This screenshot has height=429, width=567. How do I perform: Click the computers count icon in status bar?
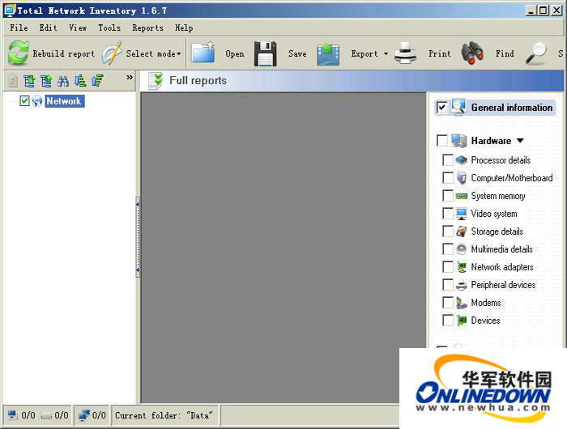coord(13,415)
